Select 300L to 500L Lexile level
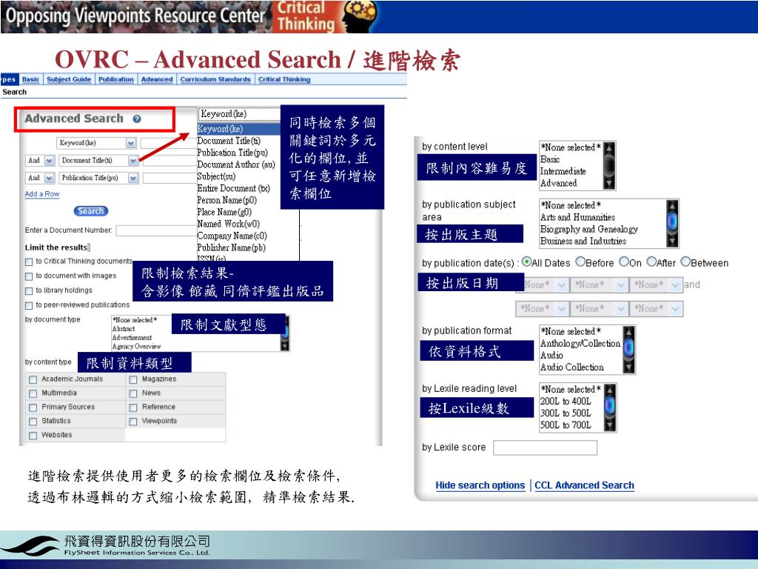The width and height of the screenshot is (758, 569). (565, 413)
